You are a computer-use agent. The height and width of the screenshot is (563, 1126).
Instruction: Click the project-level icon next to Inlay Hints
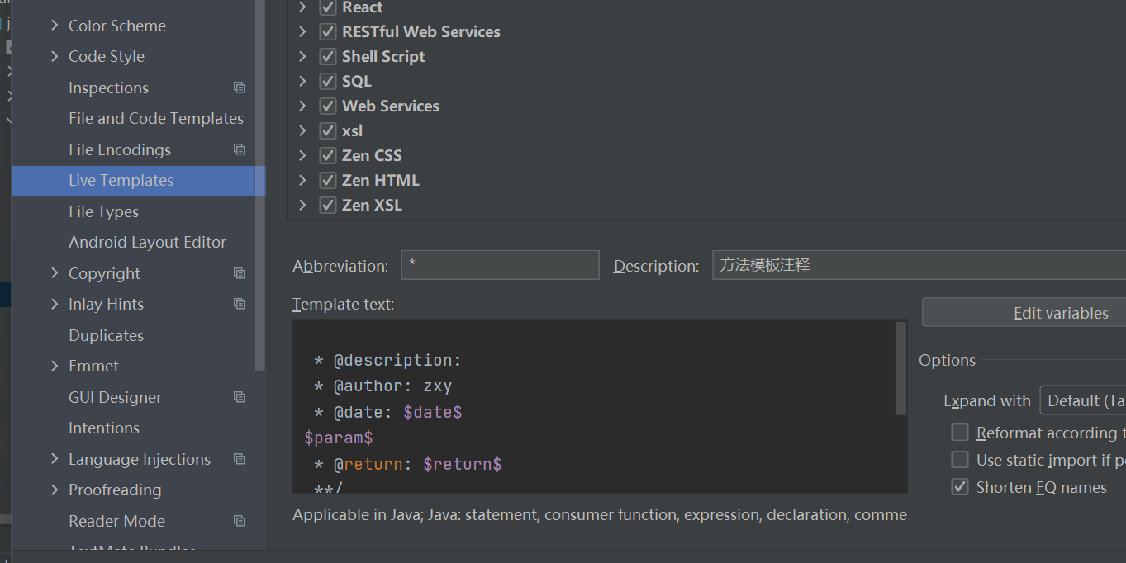[x=240, y=304]
